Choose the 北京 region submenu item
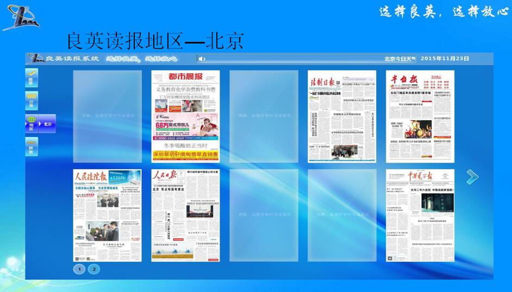The height and width of the screenshot is (292, 512). [x=48, y=124]
